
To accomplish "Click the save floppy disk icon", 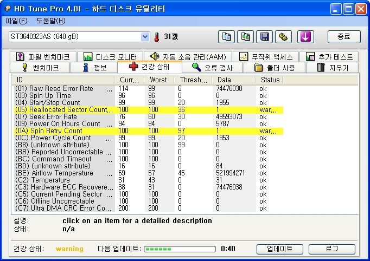I will coord(265,37).
